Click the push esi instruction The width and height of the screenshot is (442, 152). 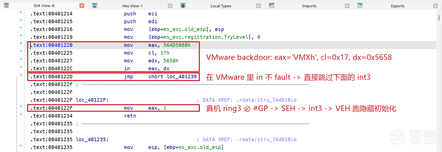(140, 14)
